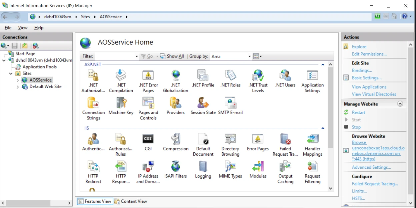Collapse the Sites tree node

coord(11,74)
